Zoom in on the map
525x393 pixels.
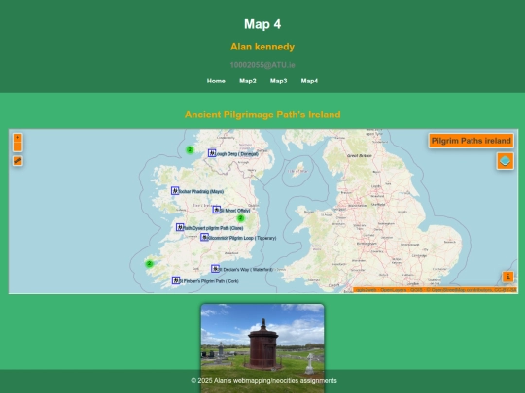point(17,138)
